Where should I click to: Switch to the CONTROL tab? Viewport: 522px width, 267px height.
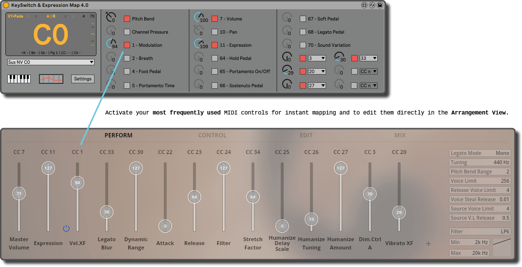[x=212, y=135]
